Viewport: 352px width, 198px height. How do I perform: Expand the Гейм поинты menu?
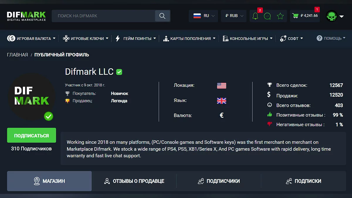point(155,38)
